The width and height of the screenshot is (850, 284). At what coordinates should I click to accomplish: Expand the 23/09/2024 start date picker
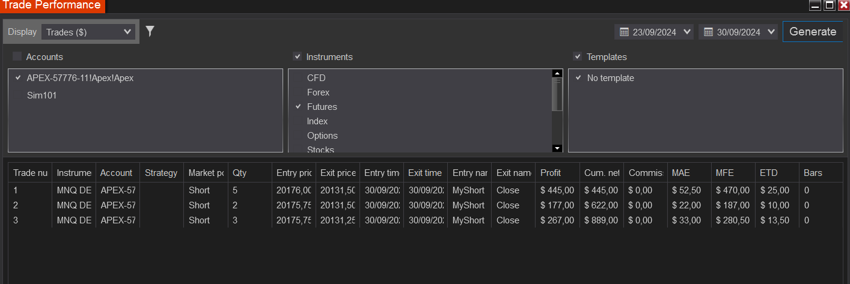tap(688, 32)
